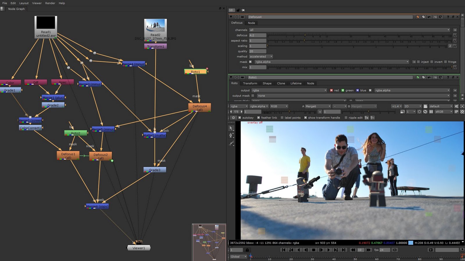Toggle Roto1 red channel checkbox
The height and width of the screenshot is (261, 465).
pos(331,90)
